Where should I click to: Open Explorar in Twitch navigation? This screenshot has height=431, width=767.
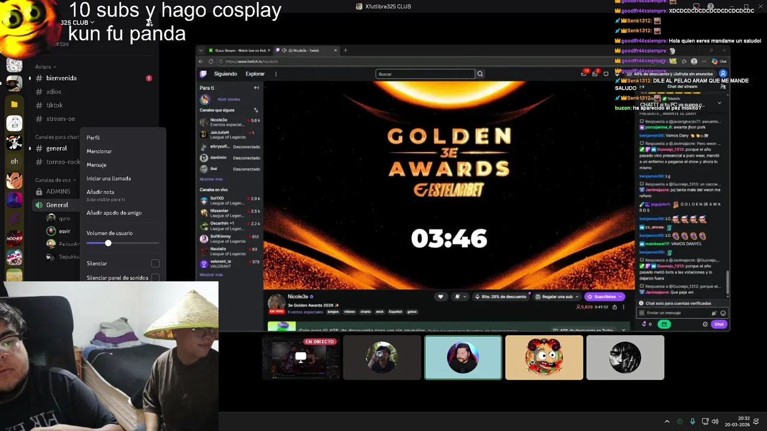click(255, 74)
